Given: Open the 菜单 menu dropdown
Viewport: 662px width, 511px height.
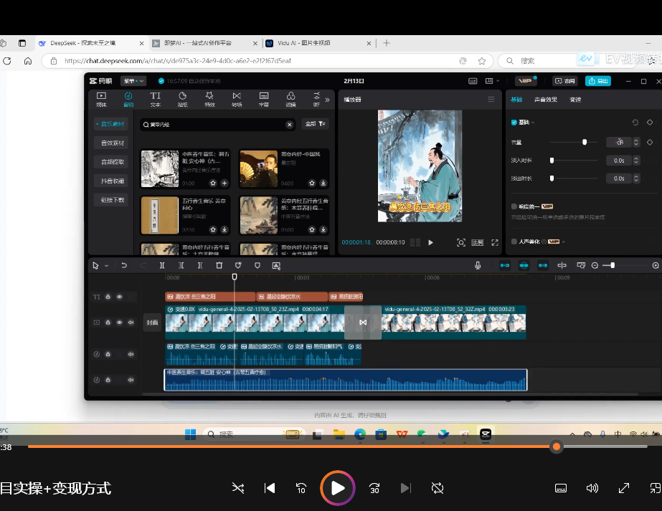Looking at the screenshot, I should (133, 81).
